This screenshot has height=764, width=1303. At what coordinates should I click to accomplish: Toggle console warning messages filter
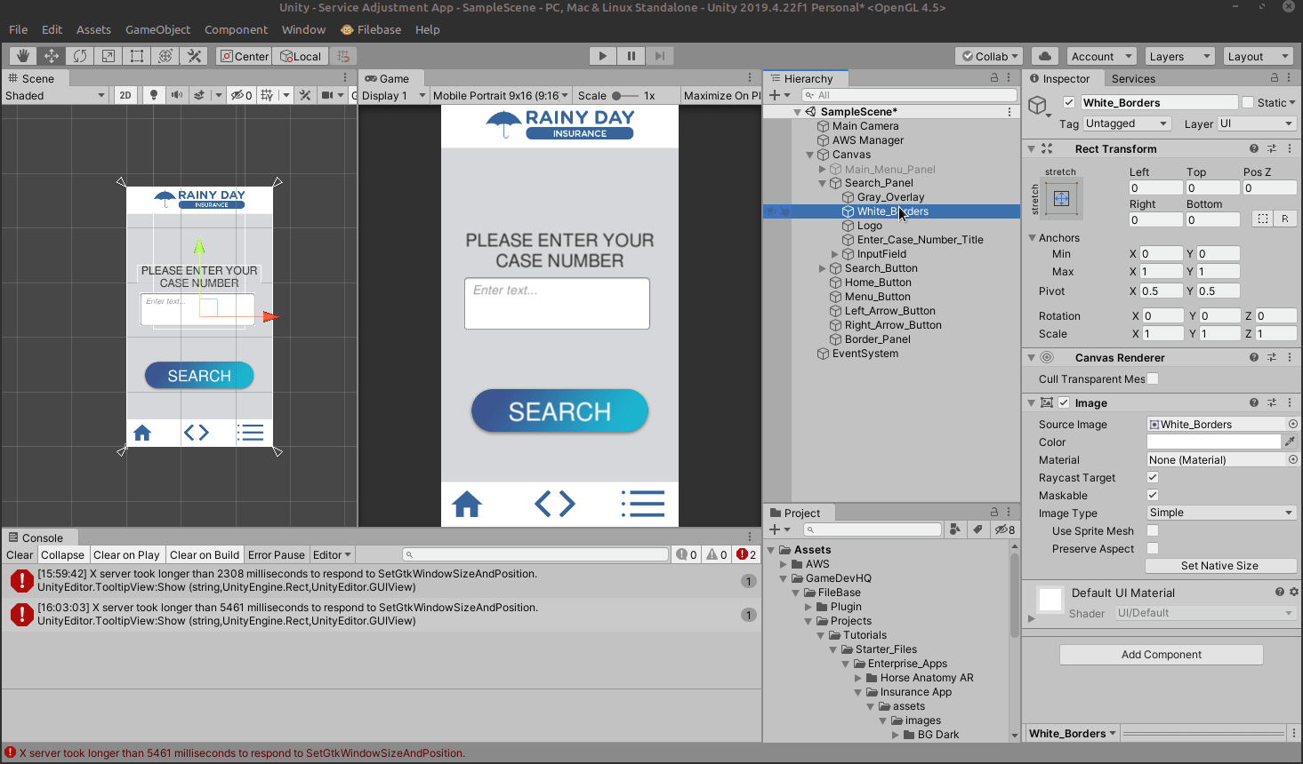[717, 554]
